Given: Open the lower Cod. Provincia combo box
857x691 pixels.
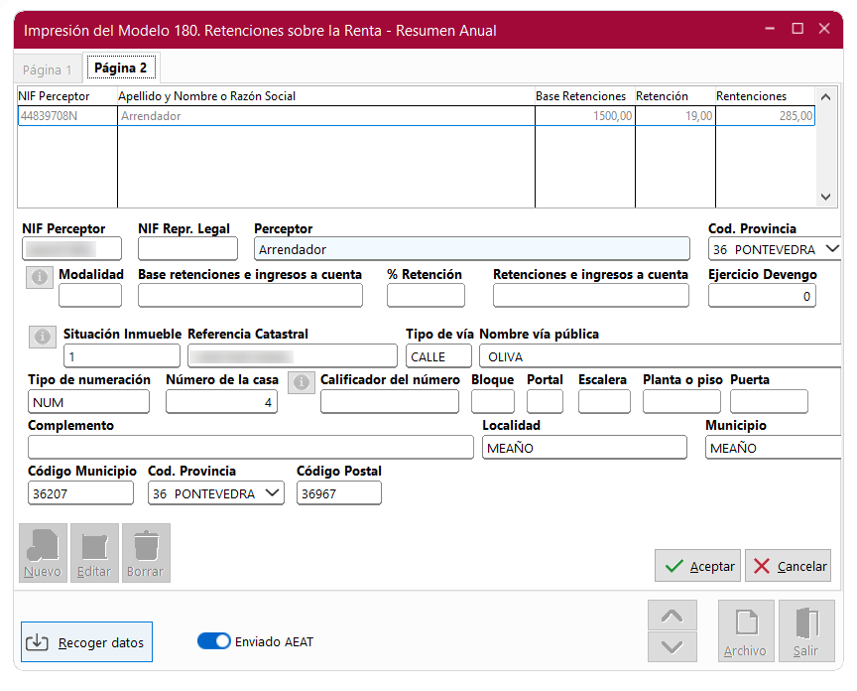Looking at the screenshot, I should (x=272, y=493).
